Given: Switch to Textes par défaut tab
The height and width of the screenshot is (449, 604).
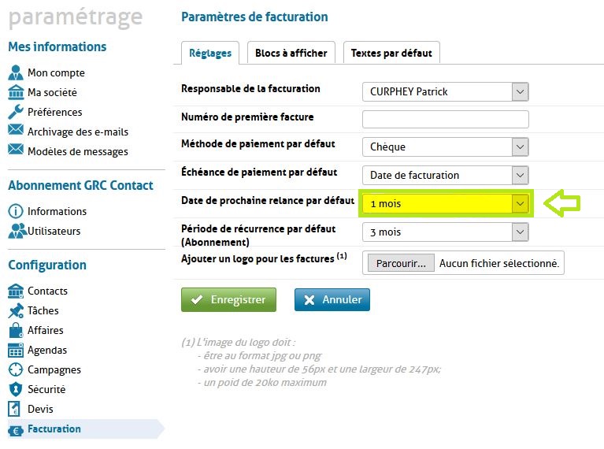Looking at the screenshot, I should click(x=391, y=54).
